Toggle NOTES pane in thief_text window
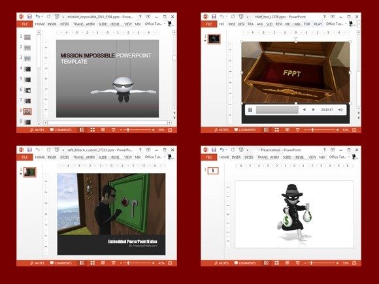This screenshot has width=379, height=284. (x=222, y=130)
